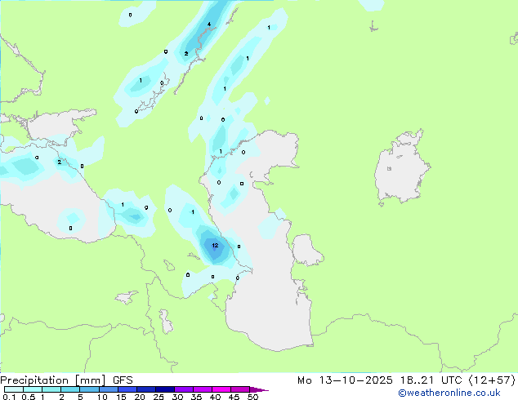This screenshot has width=518, height=400.
Task: Click the map value '12' precipitation maximum
Action: (x=215, y=245)
